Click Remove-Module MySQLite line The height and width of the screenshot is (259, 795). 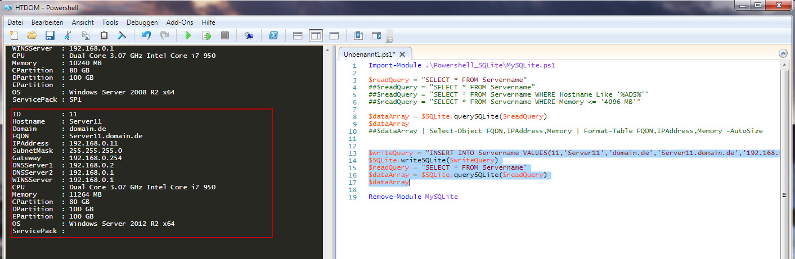(x=413, y=197)
